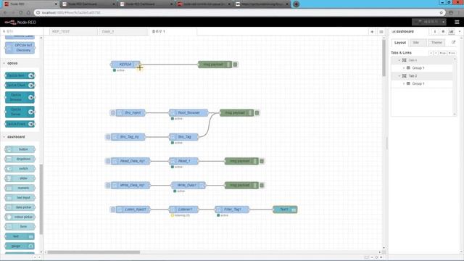This screenshot has height=261, width=464.
Task: Expand Group 1 under Tab 2
Action: (x=404, y=83)
